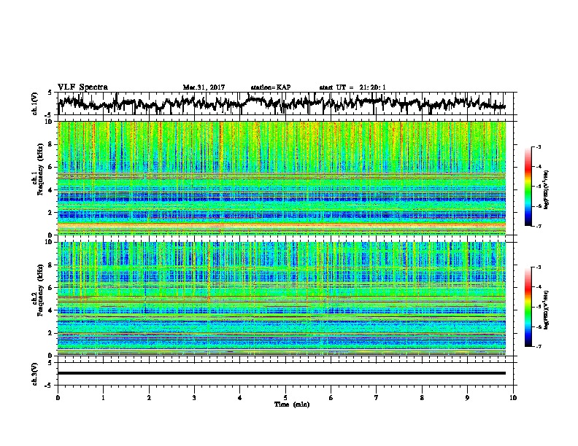578x446 pixels.
Task: Click the ch.1 spectrogram color scale bar
Action: pos(528,187)
